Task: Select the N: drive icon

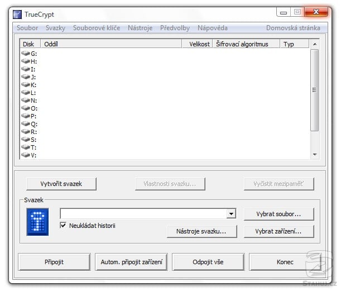Action: [x=26, y=101]
